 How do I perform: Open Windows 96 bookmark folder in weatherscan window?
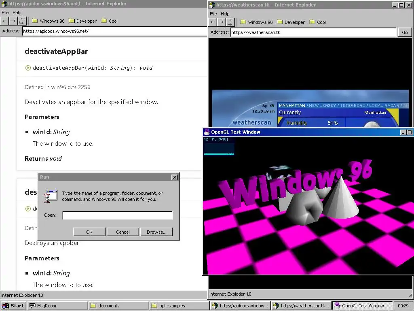(256, 22)
